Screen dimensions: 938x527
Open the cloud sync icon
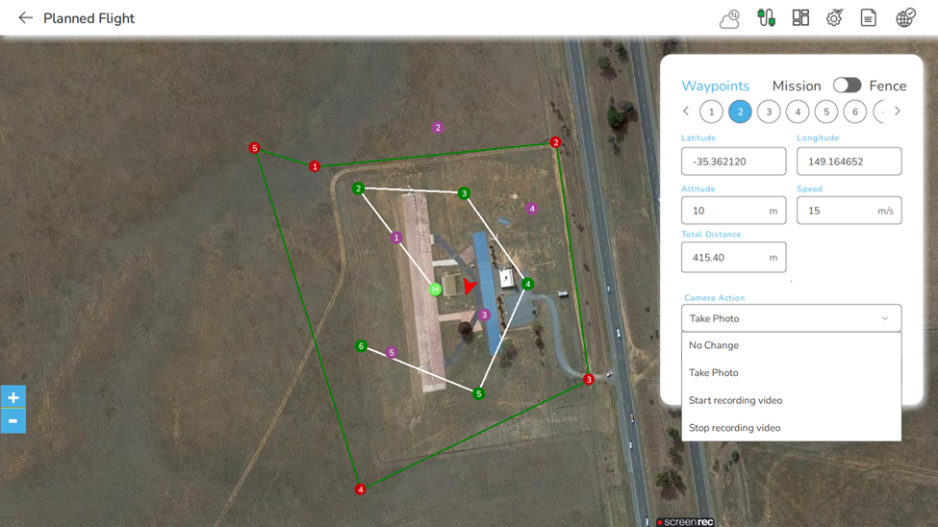(x=730, y=18)
